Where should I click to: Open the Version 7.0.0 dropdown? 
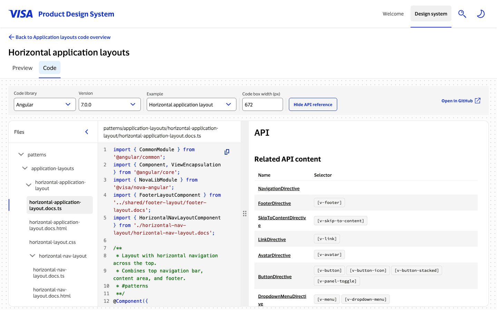click(110, 104)
